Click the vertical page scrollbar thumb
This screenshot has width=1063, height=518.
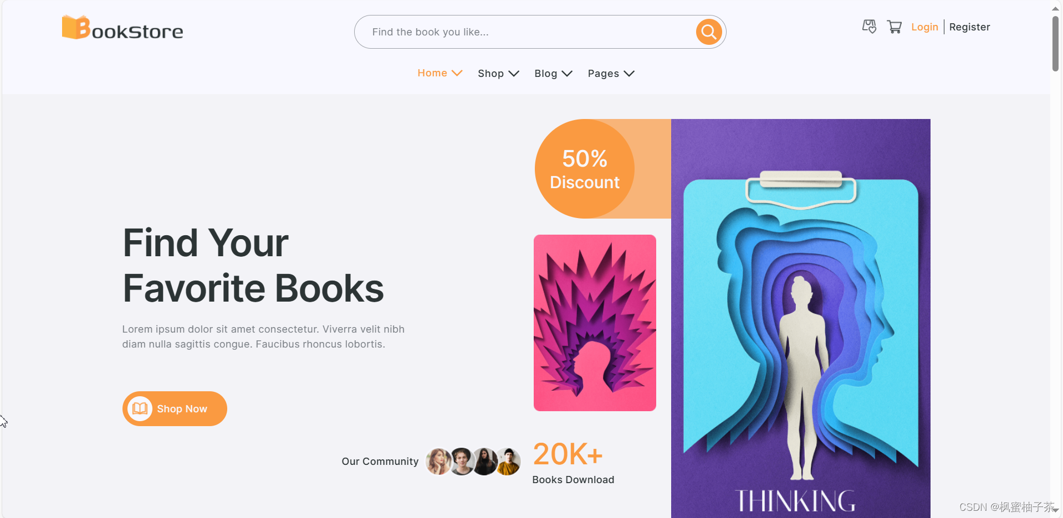1055,43
